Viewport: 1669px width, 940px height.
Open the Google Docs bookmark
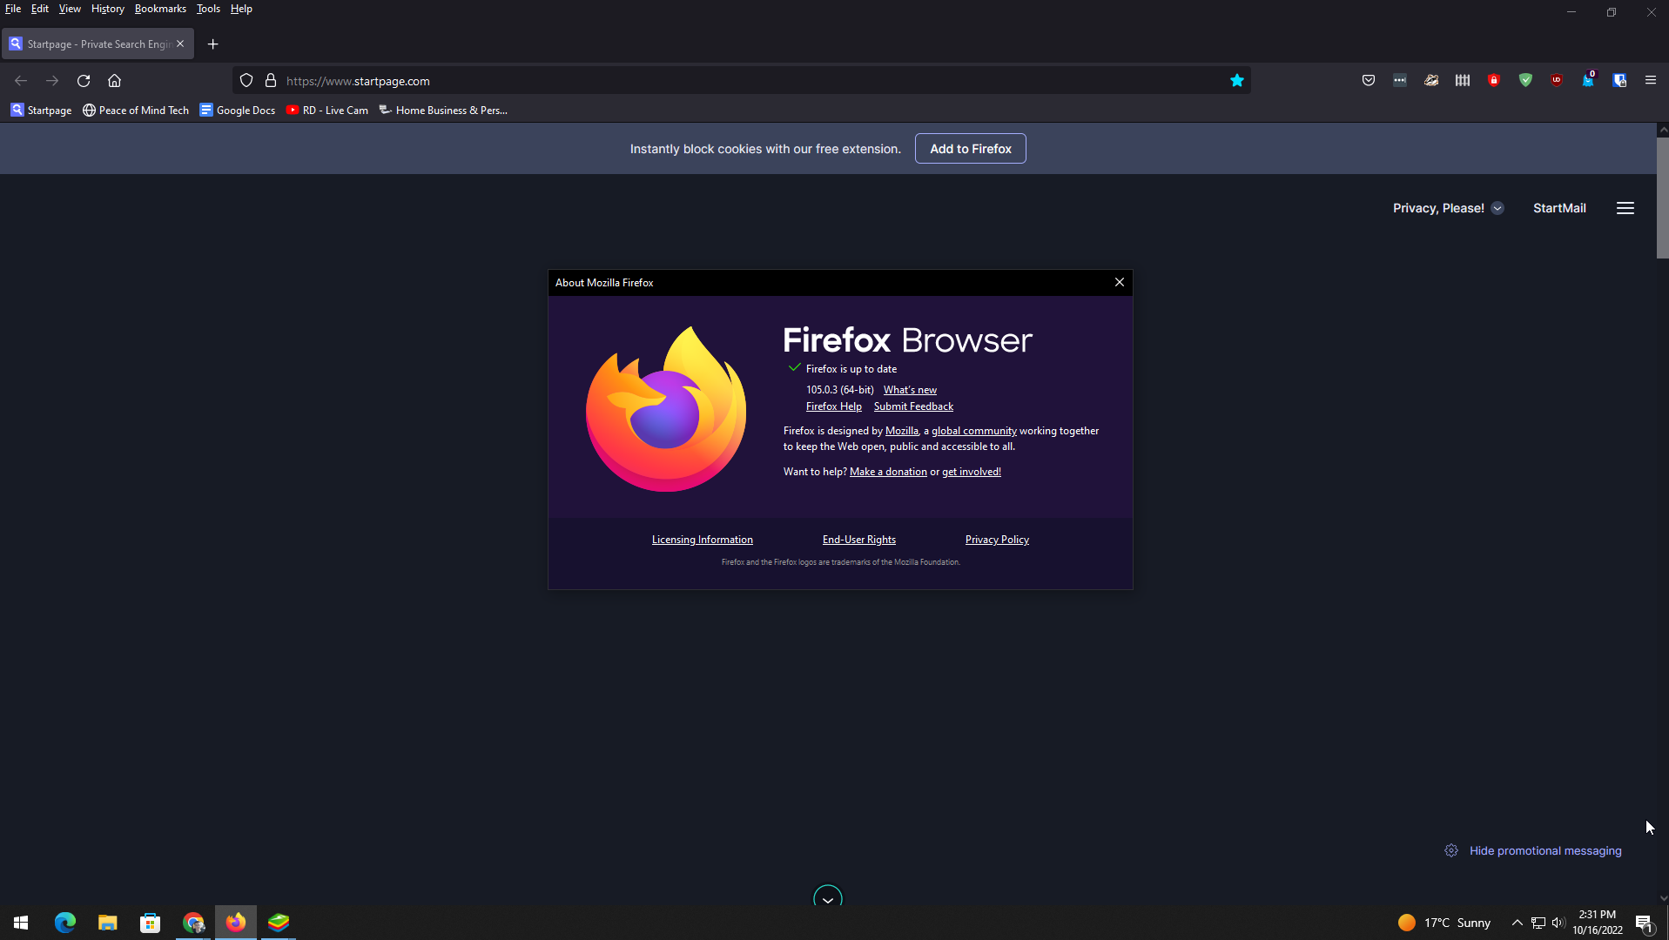click(x=238, y=110)
